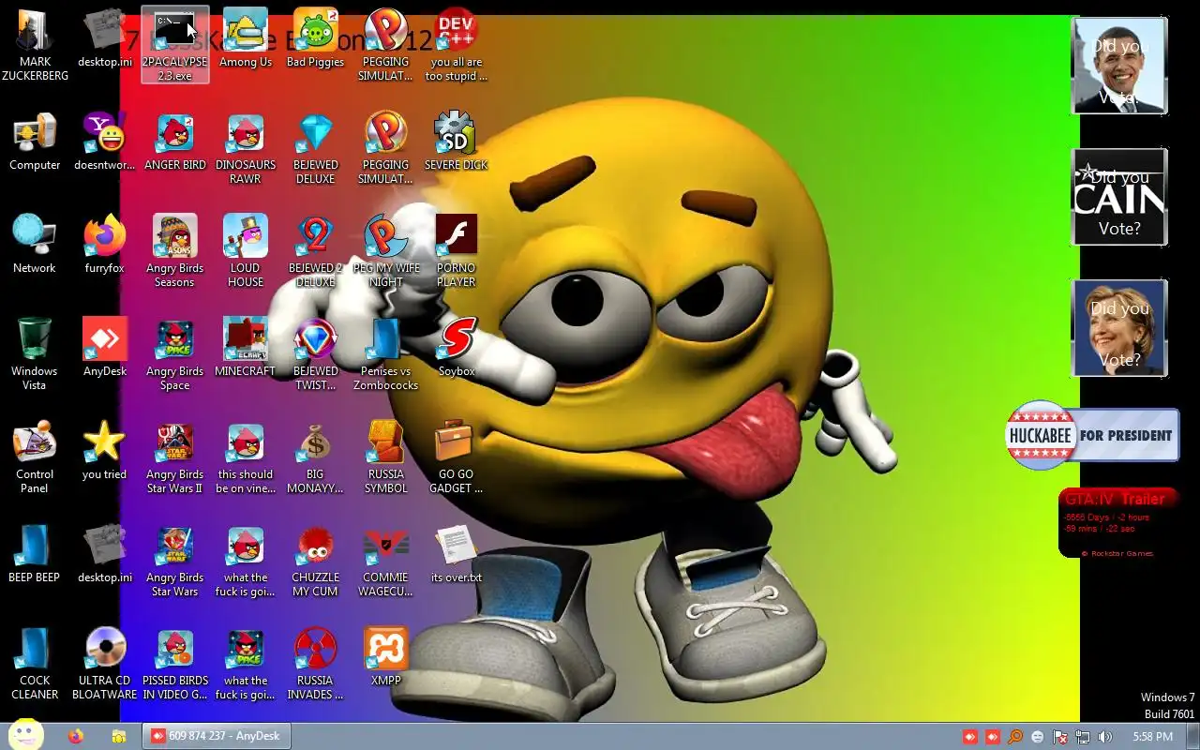Launch the furryfox Firefox shortcut
1200x750 pixels.
pos(105,246)
